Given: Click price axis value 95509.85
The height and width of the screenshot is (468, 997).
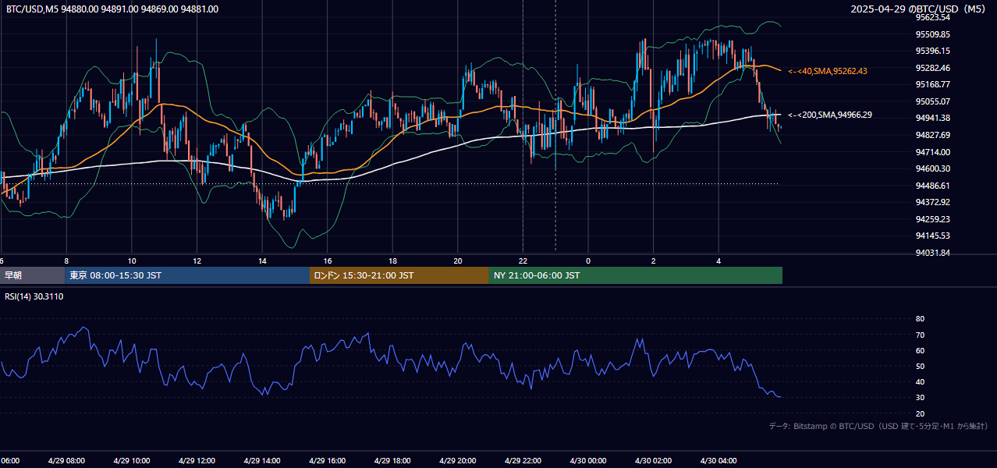Looking at the screenshot, I should pyautogui.click(x=932, y=34).
